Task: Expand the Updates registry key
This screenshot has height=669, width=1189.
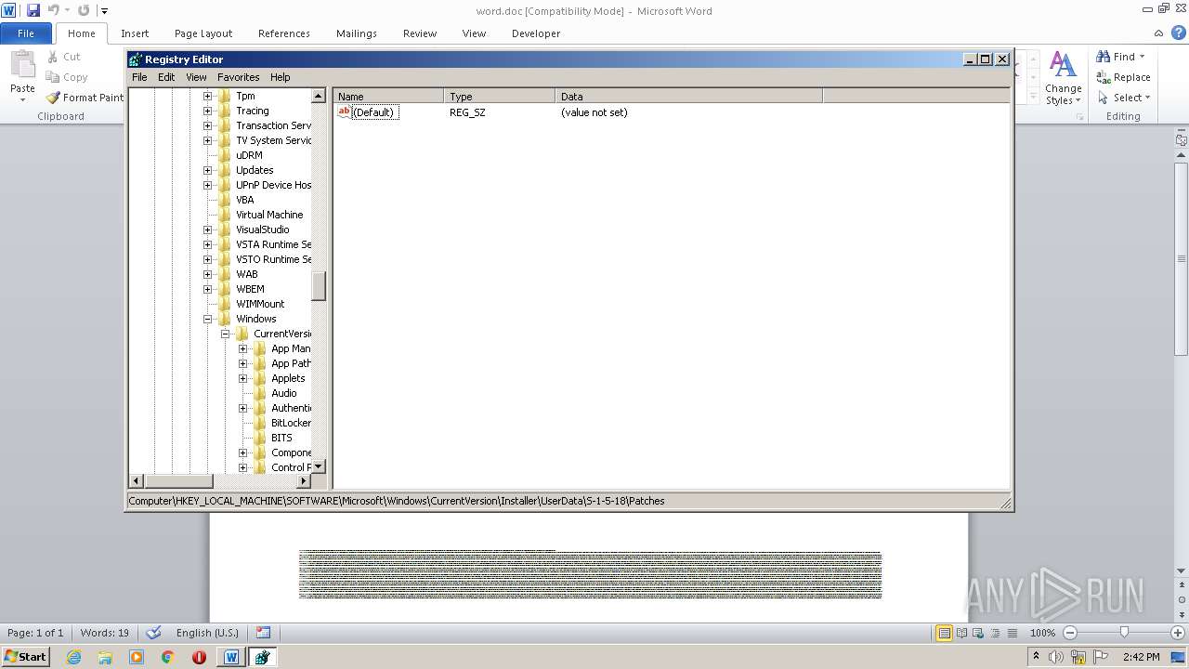Action: (207, 170)
